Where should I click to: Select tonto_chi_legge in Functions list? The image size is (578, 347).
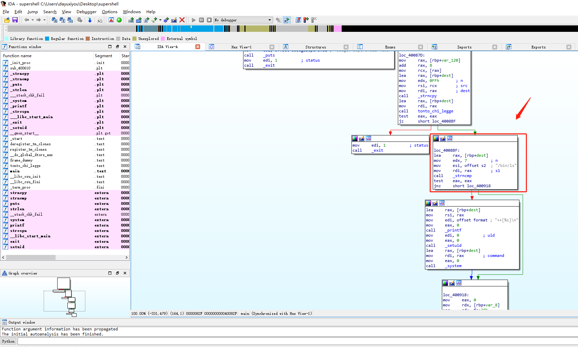coord(66,166)
